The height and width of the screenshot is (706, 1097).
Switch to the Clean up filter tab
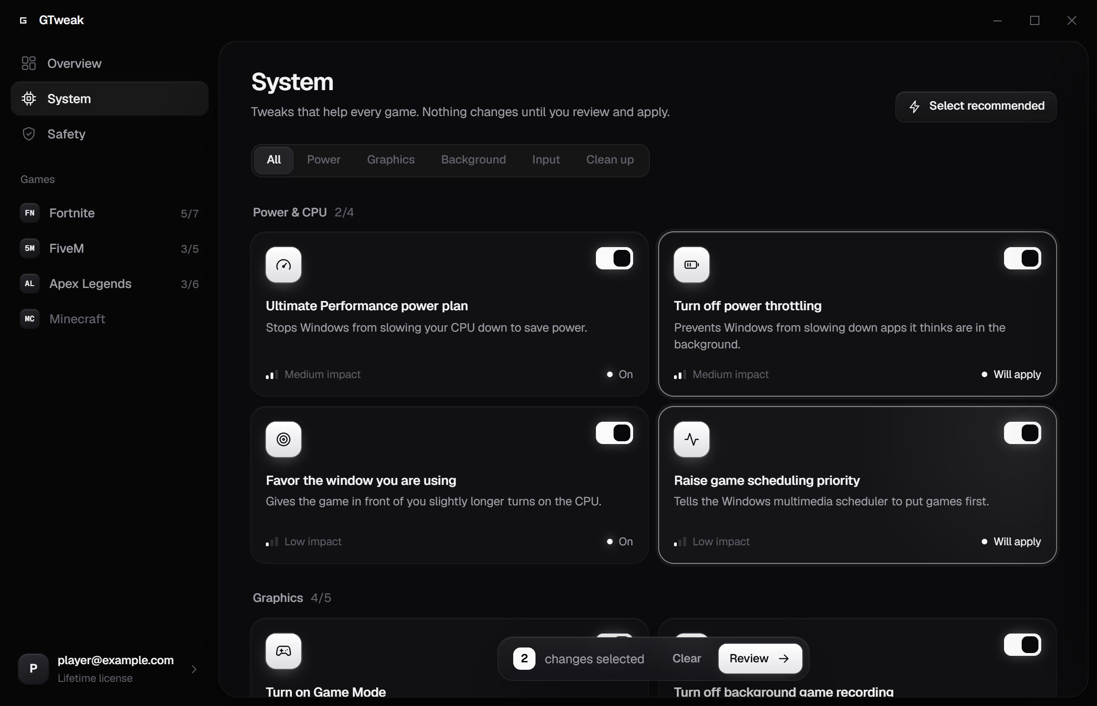click(610, 160)
